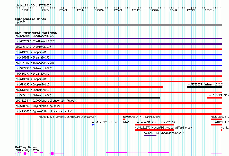Viewport: 229px width, 156px height.
Task: Click nsv4341873 (gnomADStructuralVariants) label
Action: pos(67,117)
